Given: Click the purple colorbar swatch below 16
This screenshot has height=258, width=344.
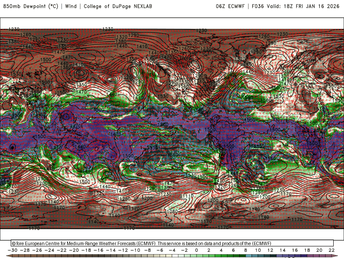Looking at the screenshot, I should 298,256.
